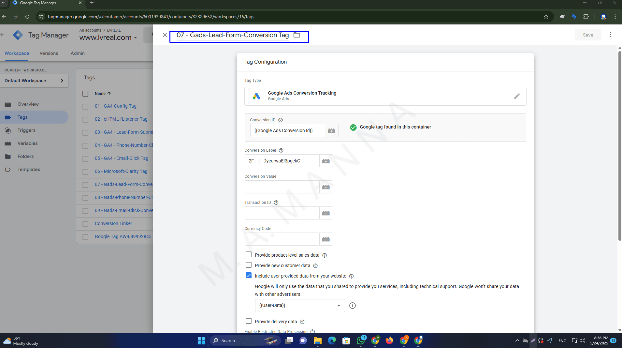Uncheck Include user-provided data from your website

point(249,276)
